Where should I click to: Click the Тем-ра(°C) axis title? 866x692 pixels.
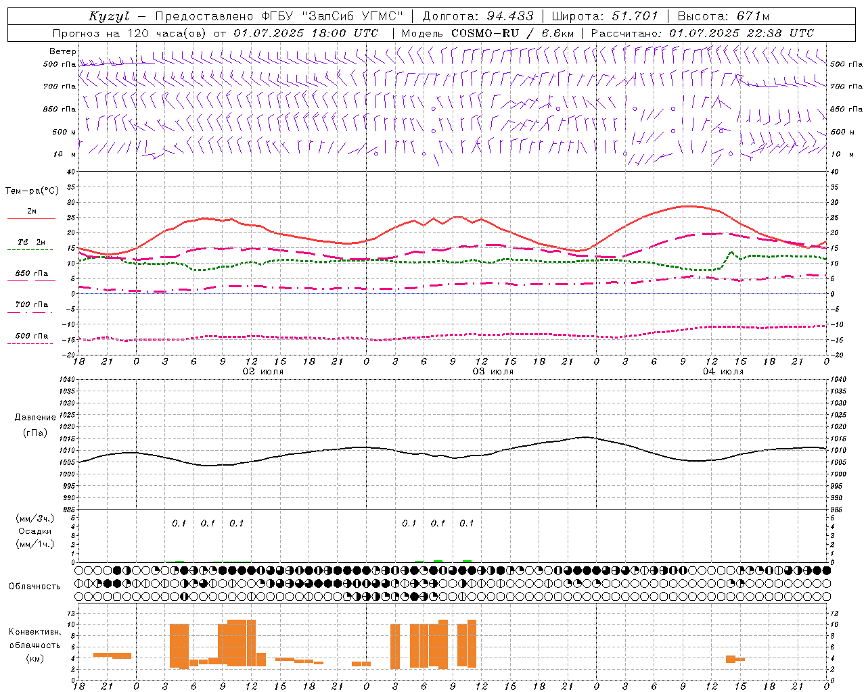coord(32,191)
